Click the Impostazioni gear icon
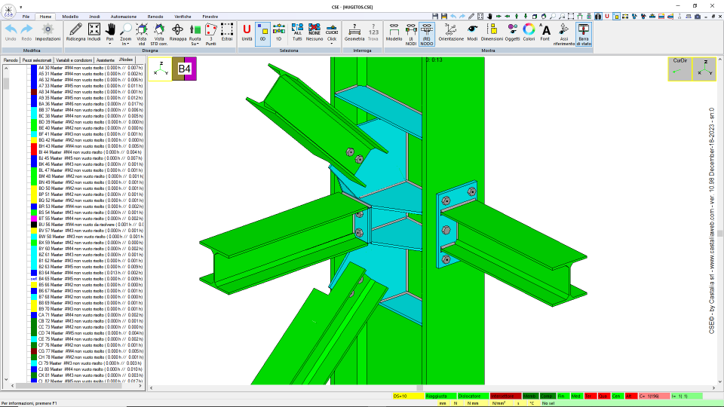The image size is (724, 407). pos(48,30)
